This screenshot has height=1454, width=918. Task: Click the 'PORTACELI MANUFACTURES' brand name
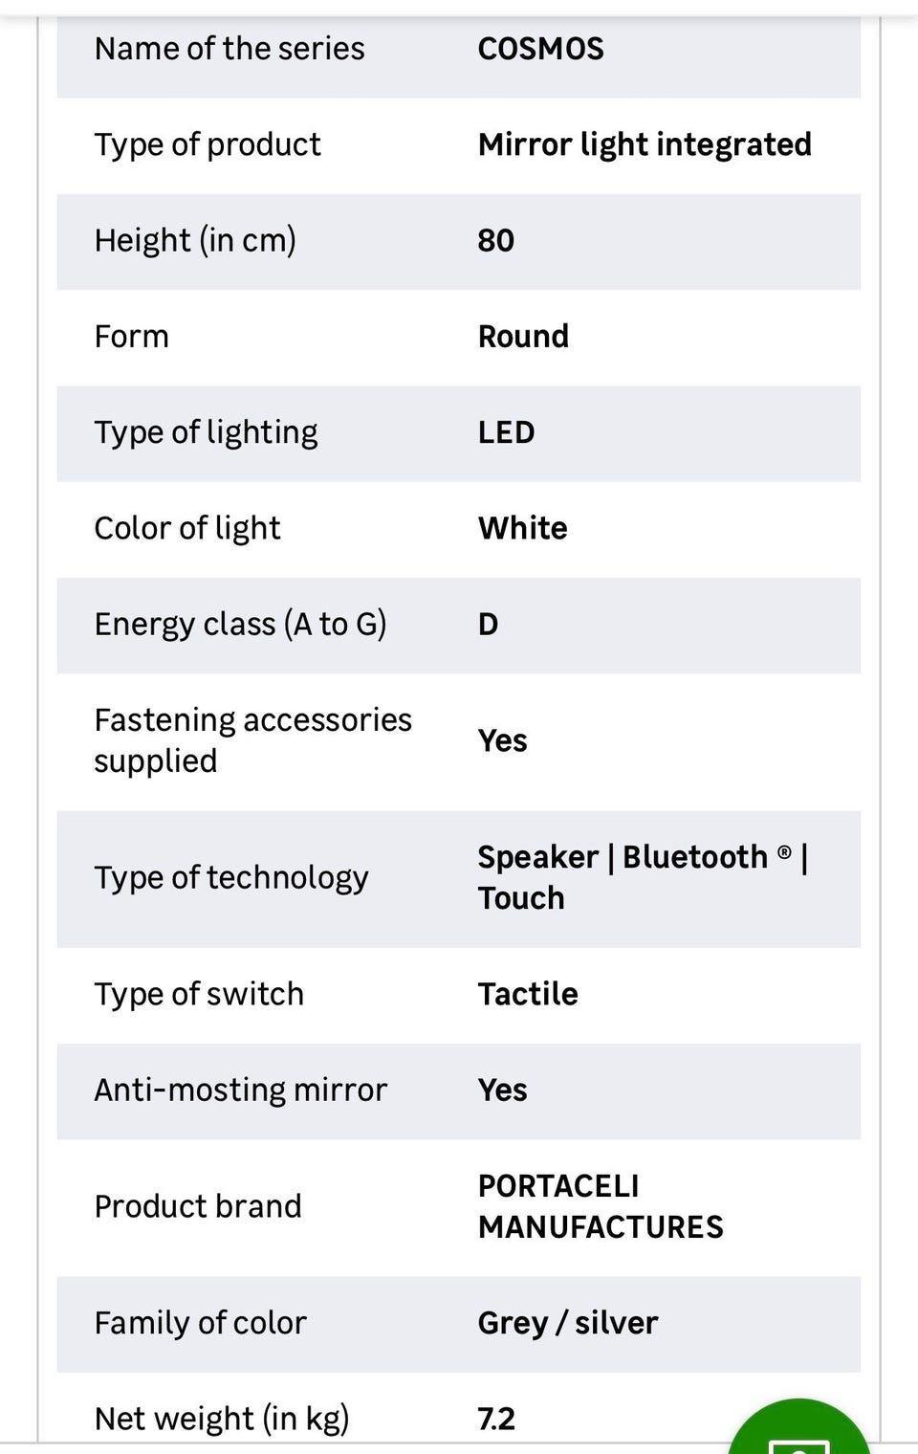coord(601,1206)
